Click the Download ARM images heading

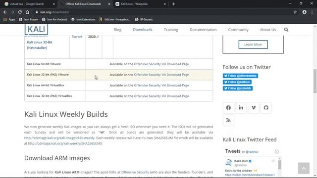tap(57, 158)
